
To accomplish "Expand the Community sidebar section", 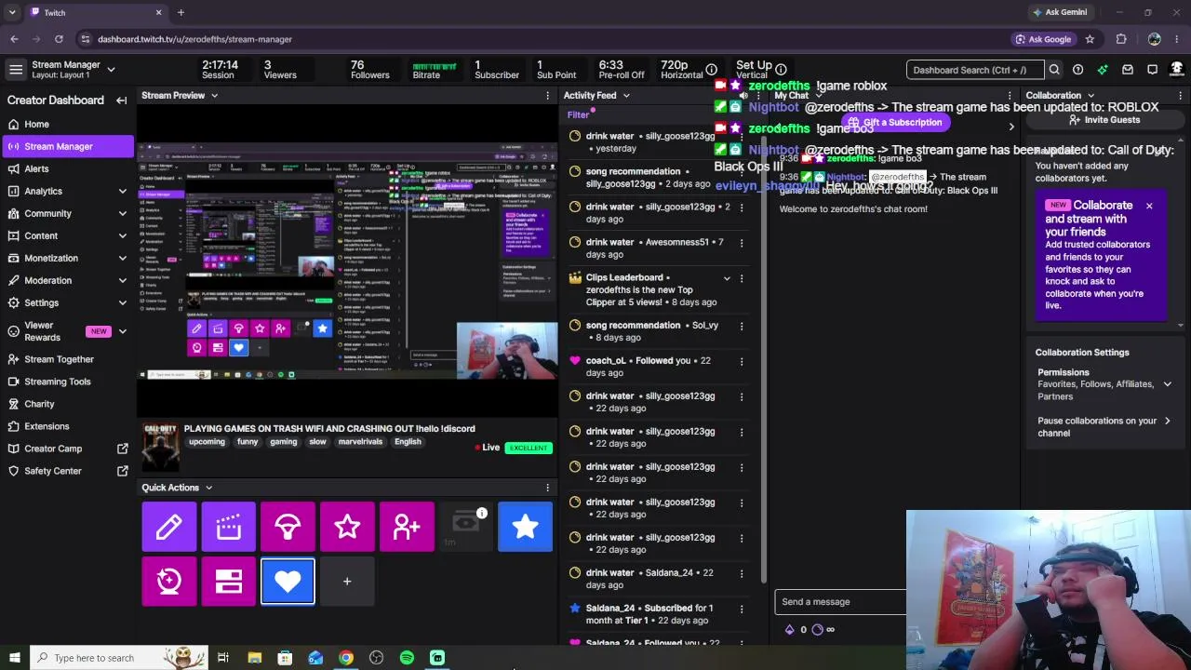I will point(123,214).
